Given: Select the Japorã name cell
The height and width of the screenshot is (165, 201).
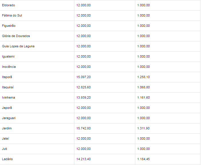Looking at the screenshot, I should (7, 108).
